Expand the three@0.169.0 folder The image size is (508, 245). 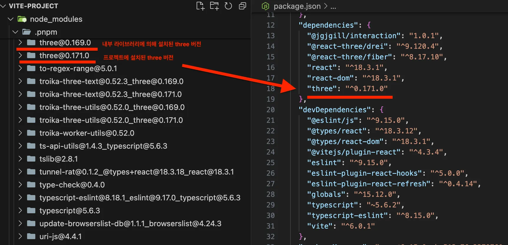20,43
